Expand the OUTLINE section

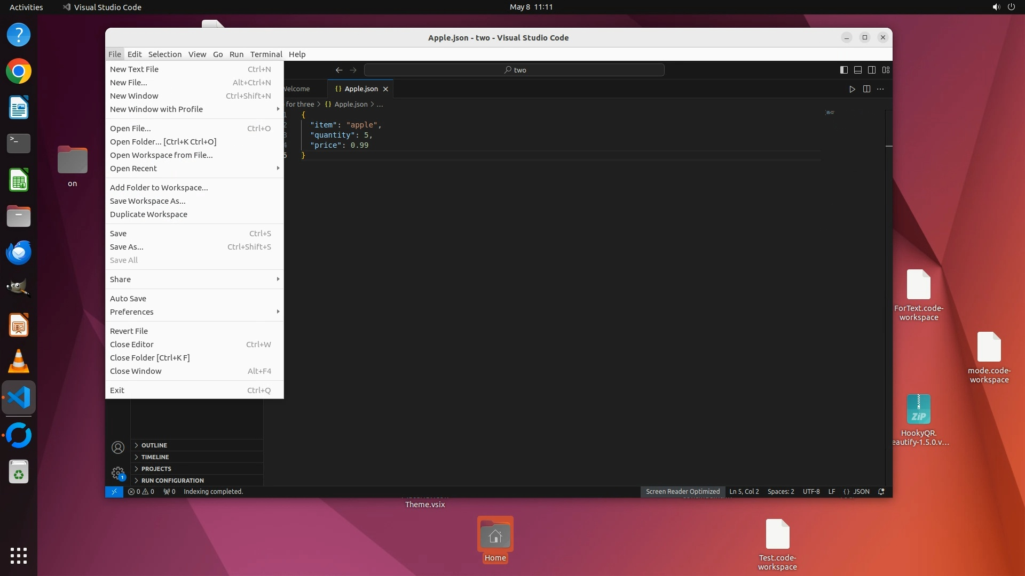pos(154,445)
